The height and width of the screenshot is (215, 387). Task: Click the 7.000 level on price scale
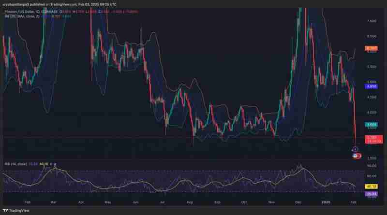371,21
